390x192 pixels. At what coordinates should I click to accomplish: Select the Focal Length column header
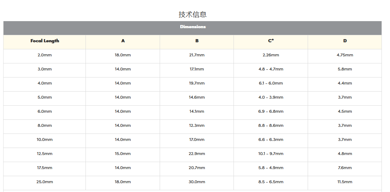pos(45,41)
